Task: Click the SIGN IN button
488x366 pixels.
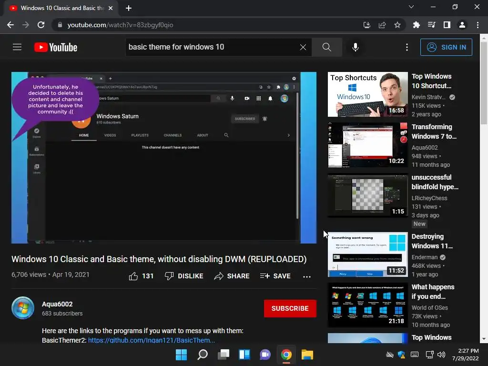Action: coord(446,47)
